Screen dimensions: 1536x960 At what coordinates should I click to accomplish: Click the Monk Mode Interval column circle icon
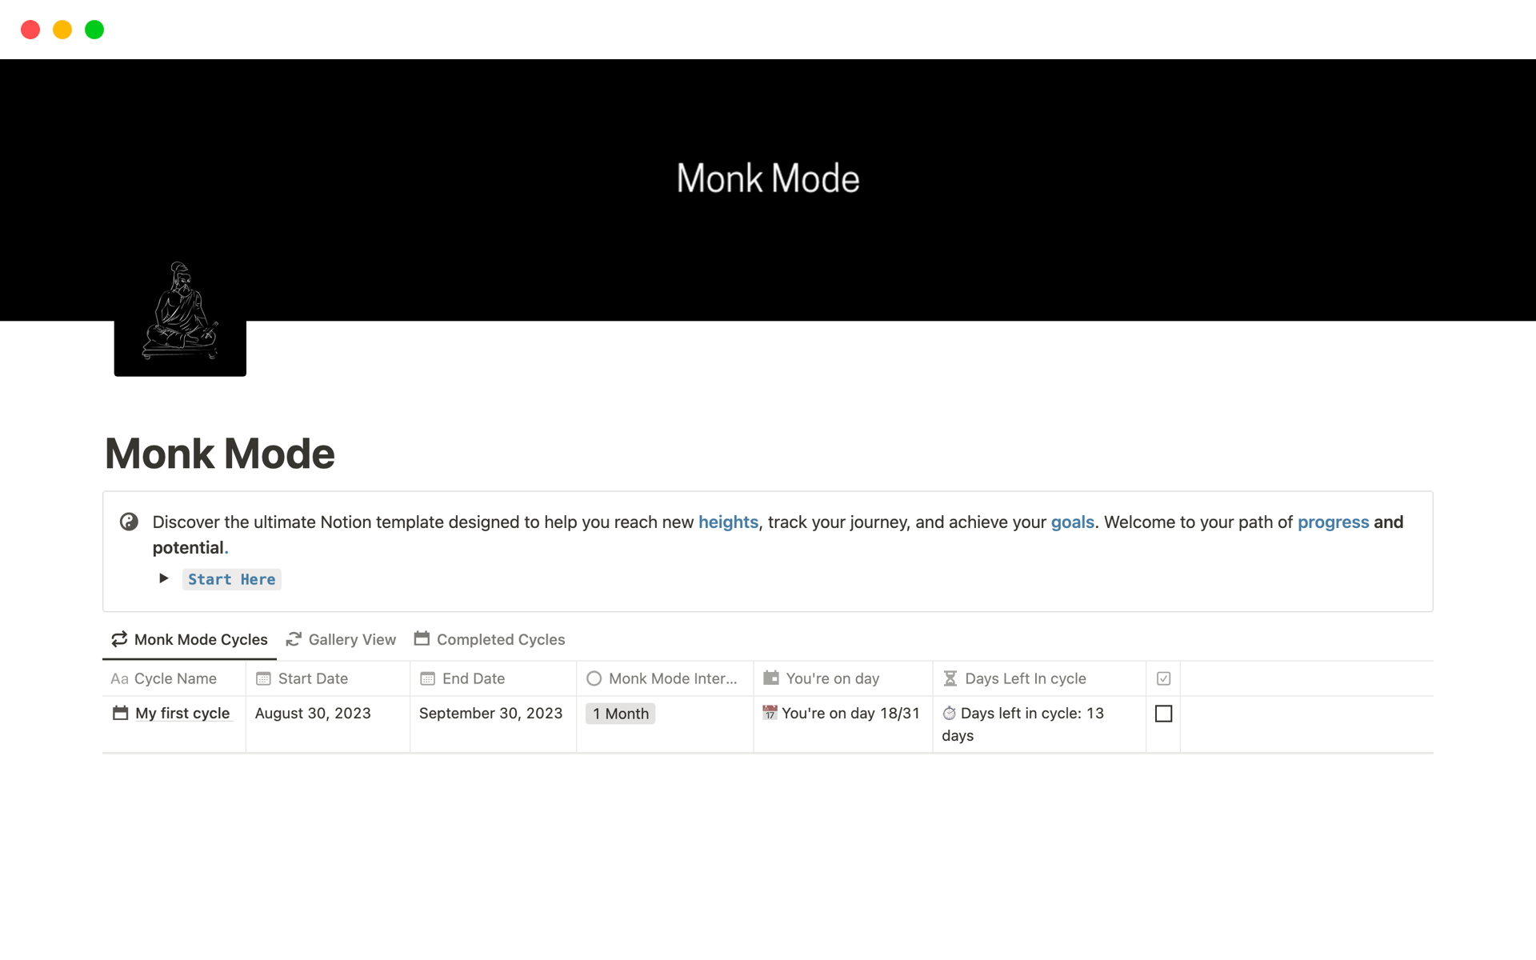click(x=594, y=678)
